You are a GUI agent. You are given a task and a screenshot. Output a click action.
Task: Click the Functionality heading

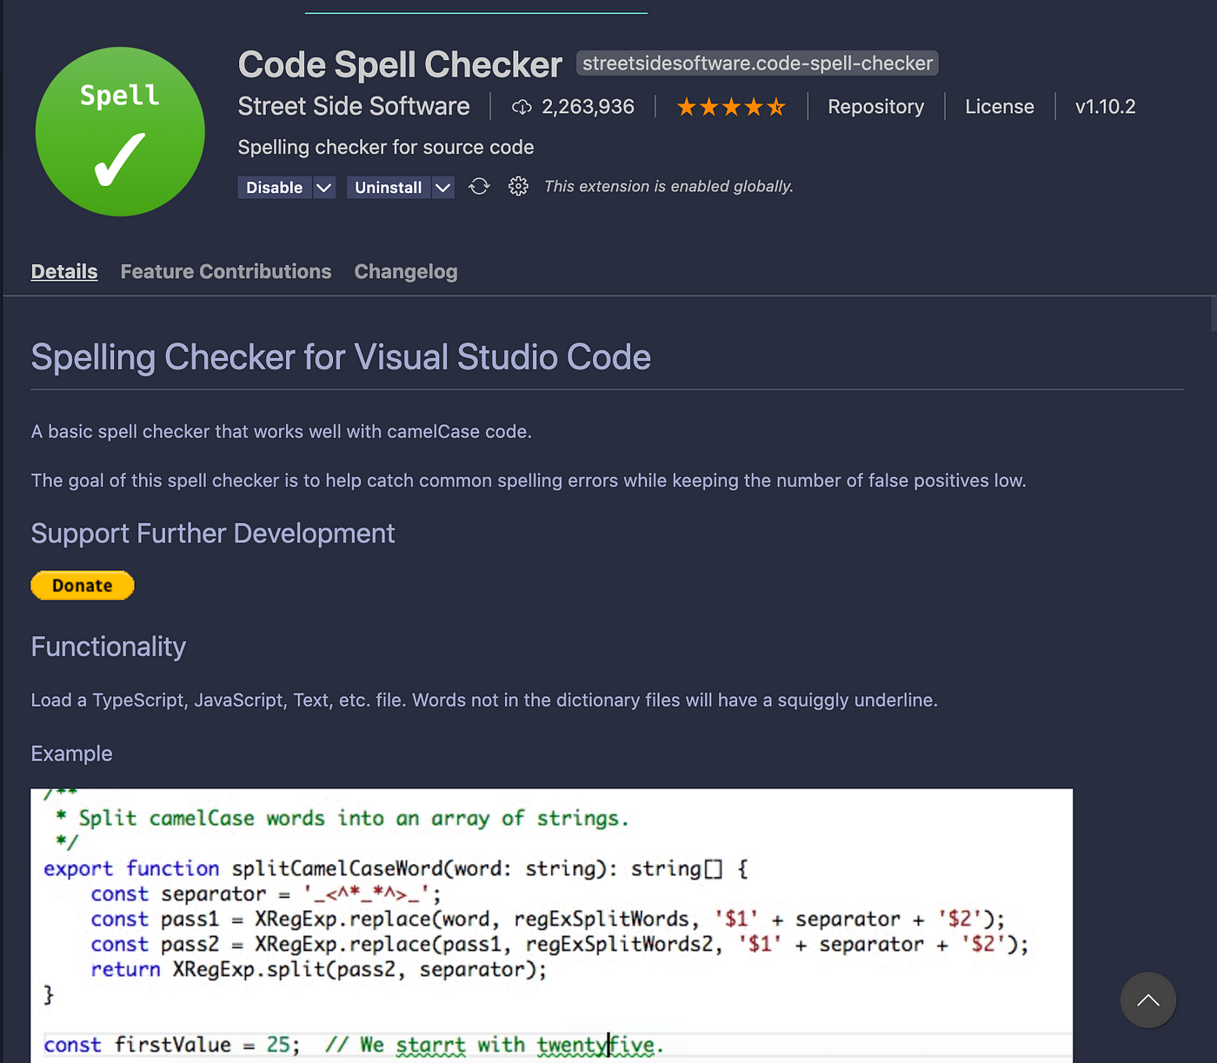click(109, 647)
